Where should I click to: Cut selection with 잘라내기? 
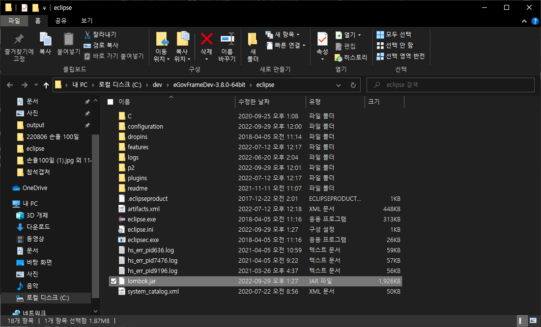(100, 34)
